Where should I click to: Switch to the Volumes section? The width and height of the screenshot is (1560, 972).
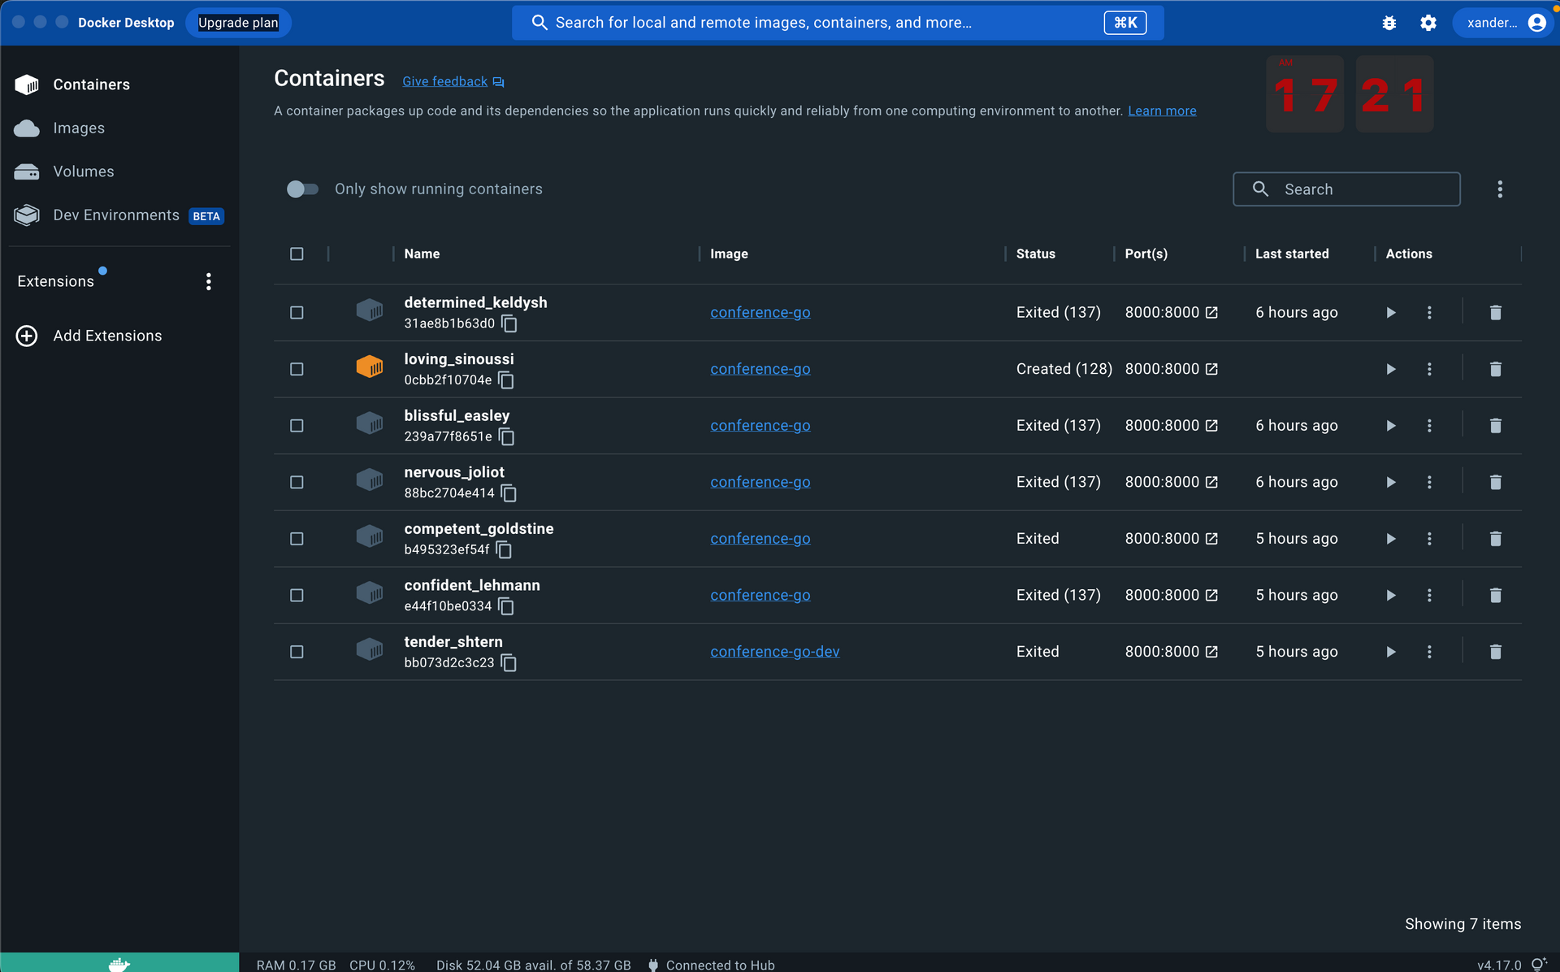click(x=119, y=171)
